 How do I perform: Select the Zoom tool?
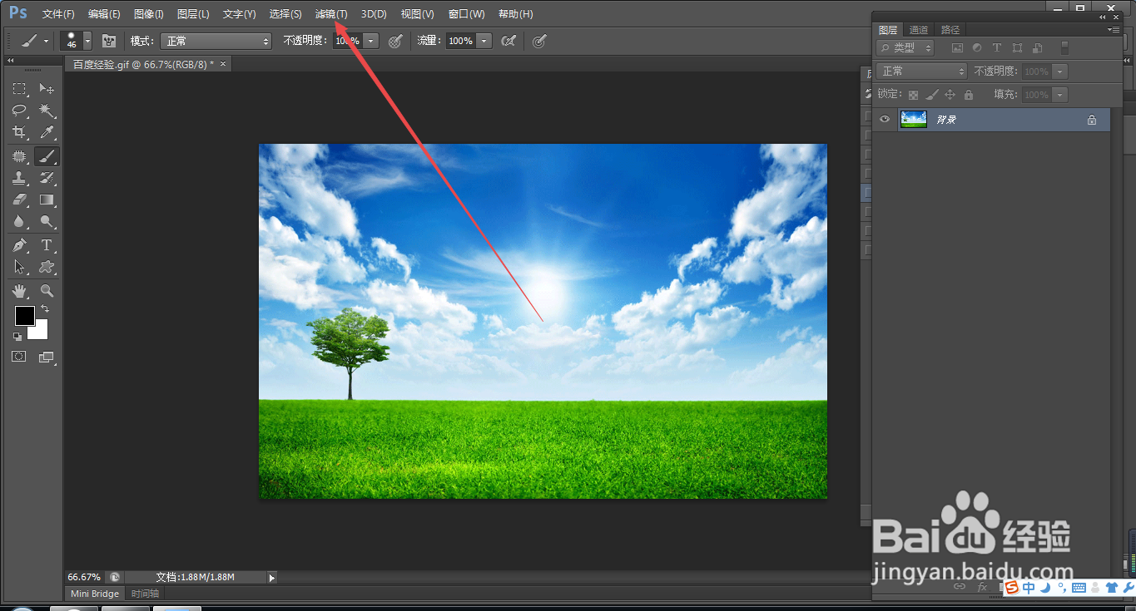(x=47, y=291)
